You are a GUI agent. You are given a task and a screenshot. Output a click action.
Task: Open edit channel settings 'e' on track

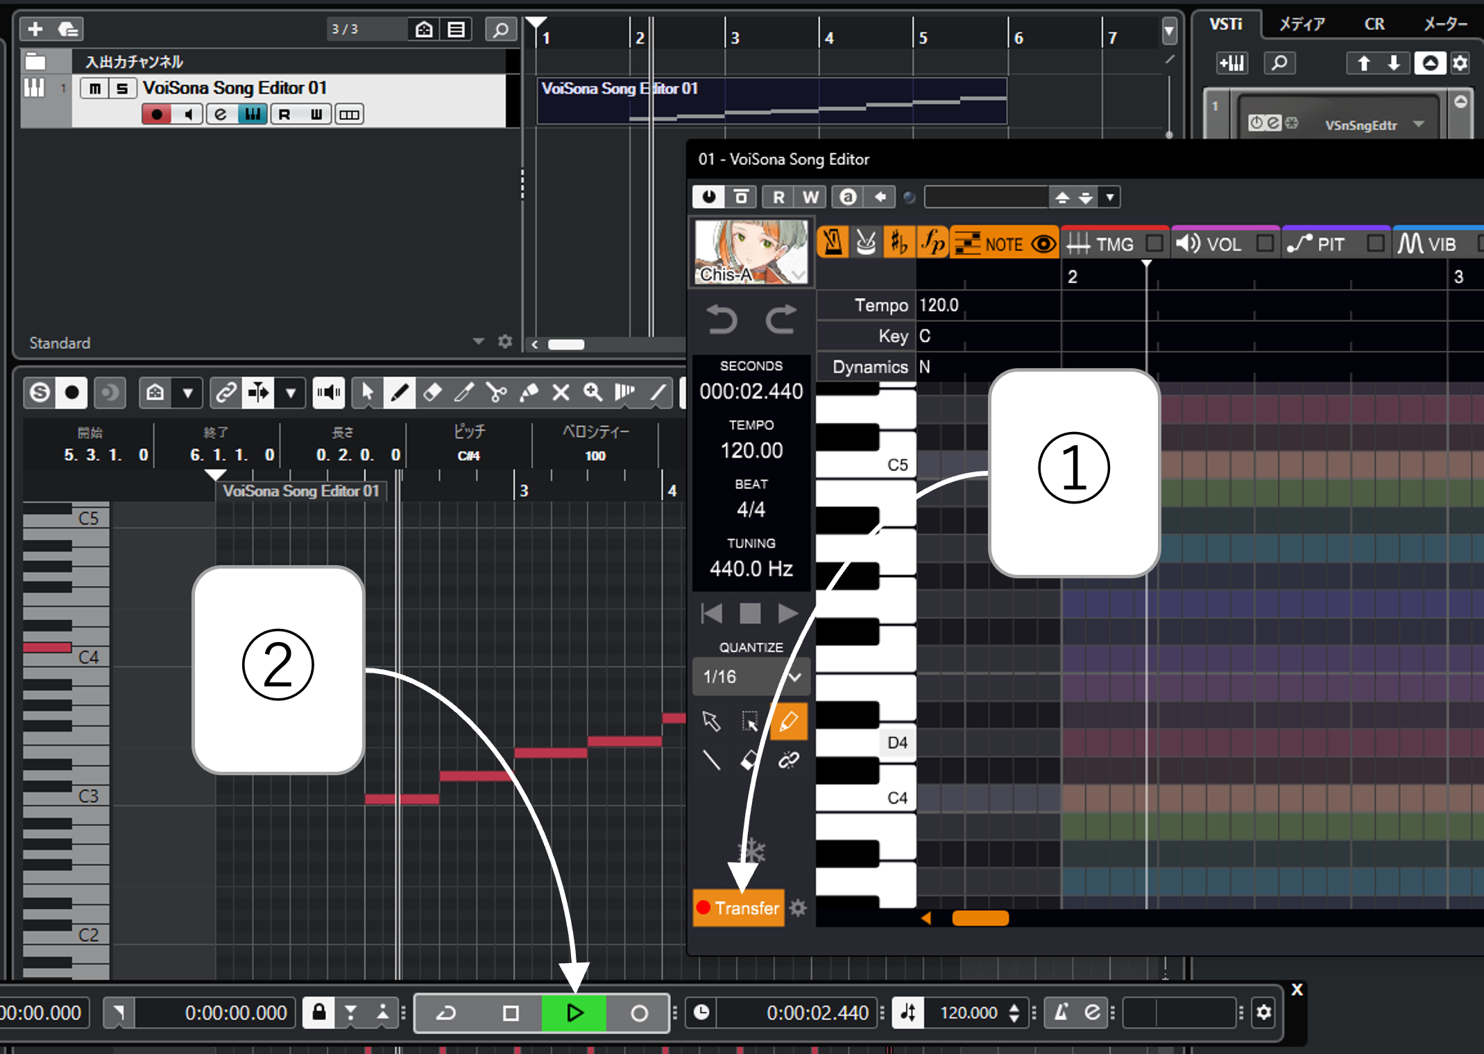221,114
